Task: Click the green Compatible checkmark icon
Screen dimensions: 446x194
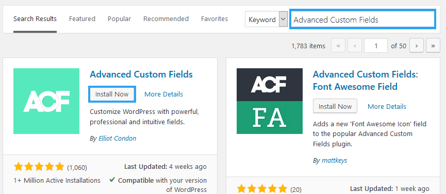Action: tap(112, 180)
